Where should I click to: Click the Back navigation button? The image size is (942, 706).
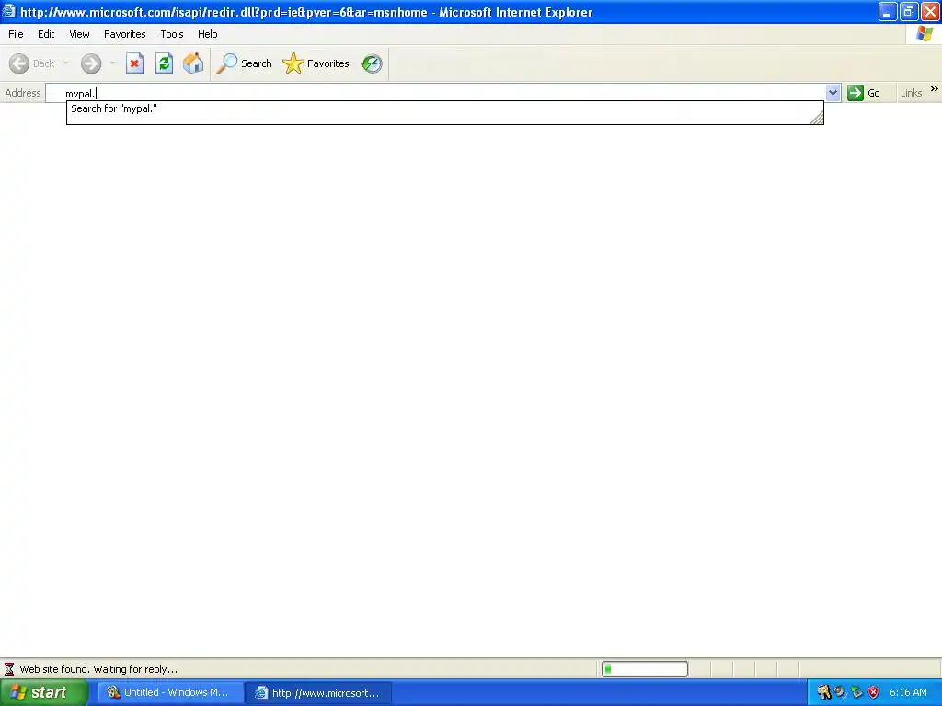coord(32,63)
